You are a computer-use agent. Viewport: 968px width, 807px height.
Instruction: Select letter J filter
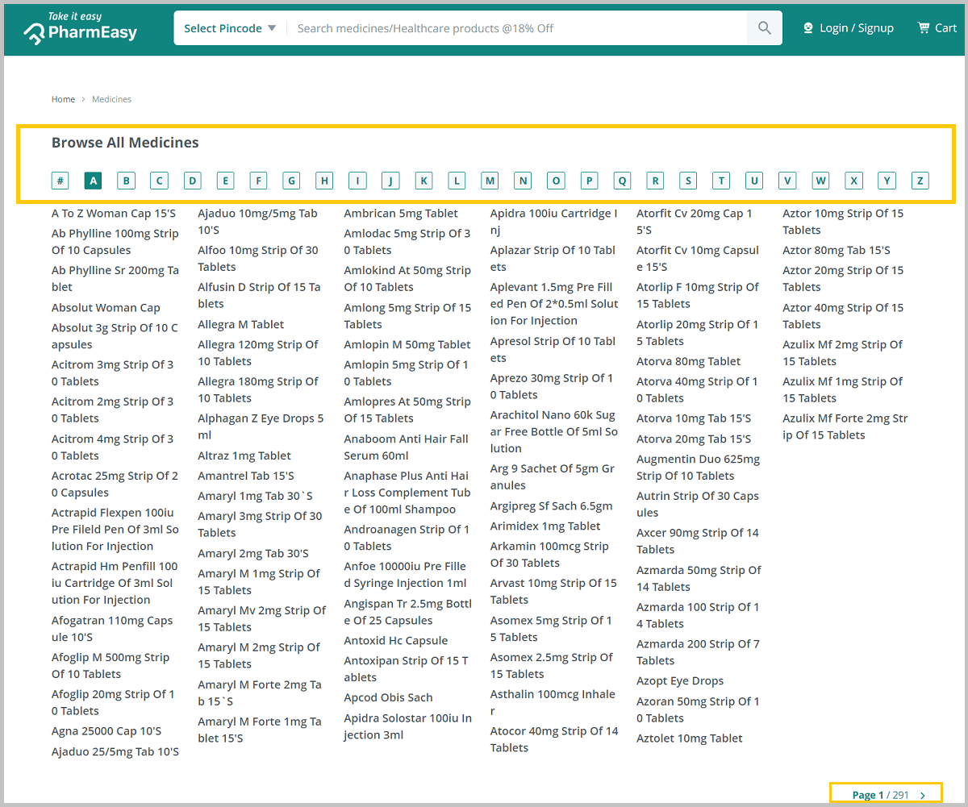(390, 181)
